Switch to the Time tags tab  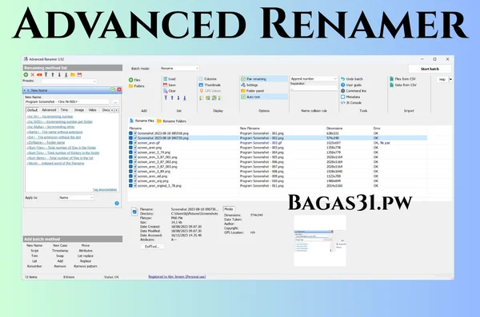[x=64, y=110]
